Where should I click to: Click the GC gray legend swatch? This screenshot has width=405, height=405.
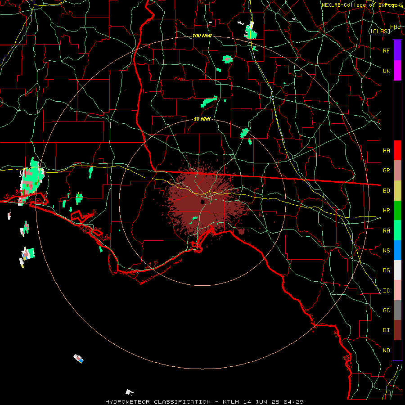coord(397,310)
